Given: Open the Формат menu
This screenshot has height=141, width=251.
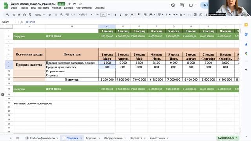Looking at the screenshot, I should tap(56, 8).
